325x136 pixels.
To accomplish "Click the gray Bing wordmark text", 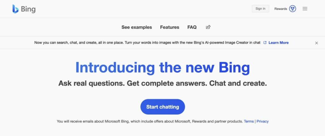I will [28, 9].
